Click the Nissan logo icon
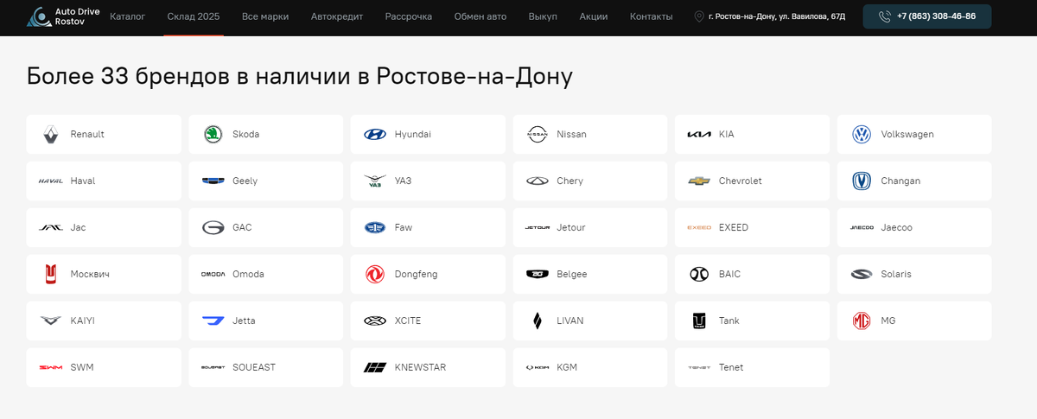Image resolution: width=1037 pixels, height=419 pixels. pyautogui.click(x=537, y=135)
